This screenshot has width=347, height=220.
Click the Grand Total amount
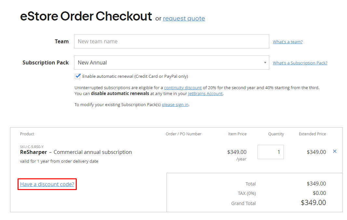313,203
